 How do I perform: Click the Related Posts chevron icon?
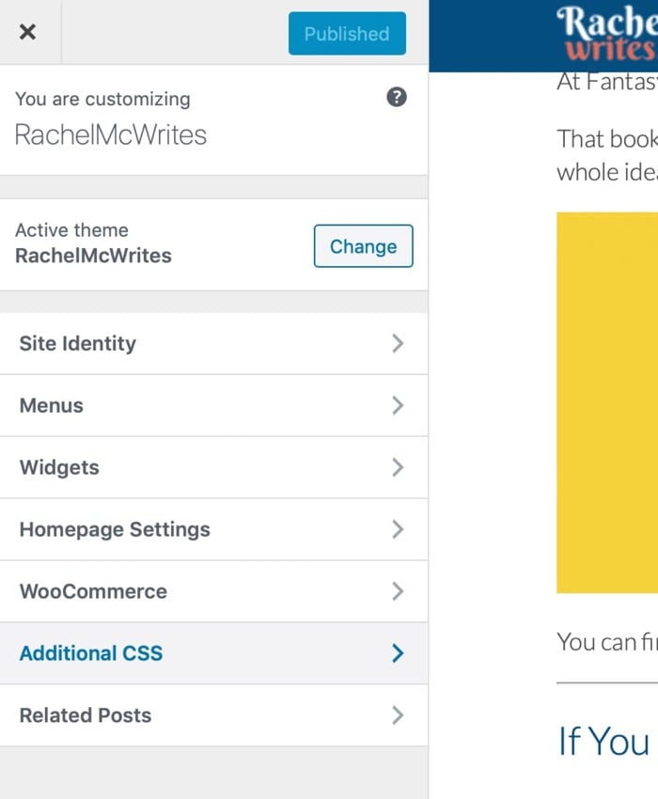[398, 716]
